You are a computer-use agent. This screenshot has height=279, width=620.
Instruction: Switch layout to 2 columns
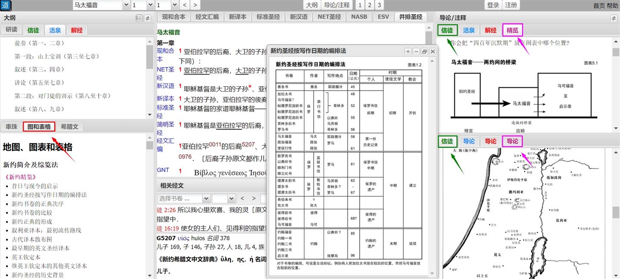(371, 5)
